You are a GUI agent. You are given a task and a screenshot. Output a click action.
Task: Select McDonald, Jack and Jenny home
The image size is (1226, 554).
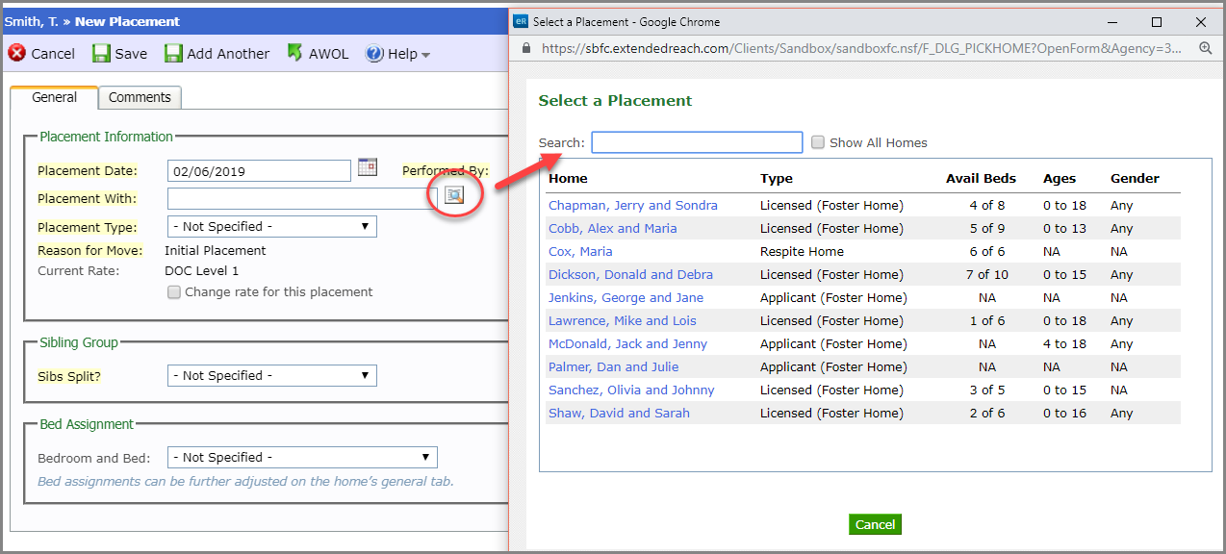[627, 343]
